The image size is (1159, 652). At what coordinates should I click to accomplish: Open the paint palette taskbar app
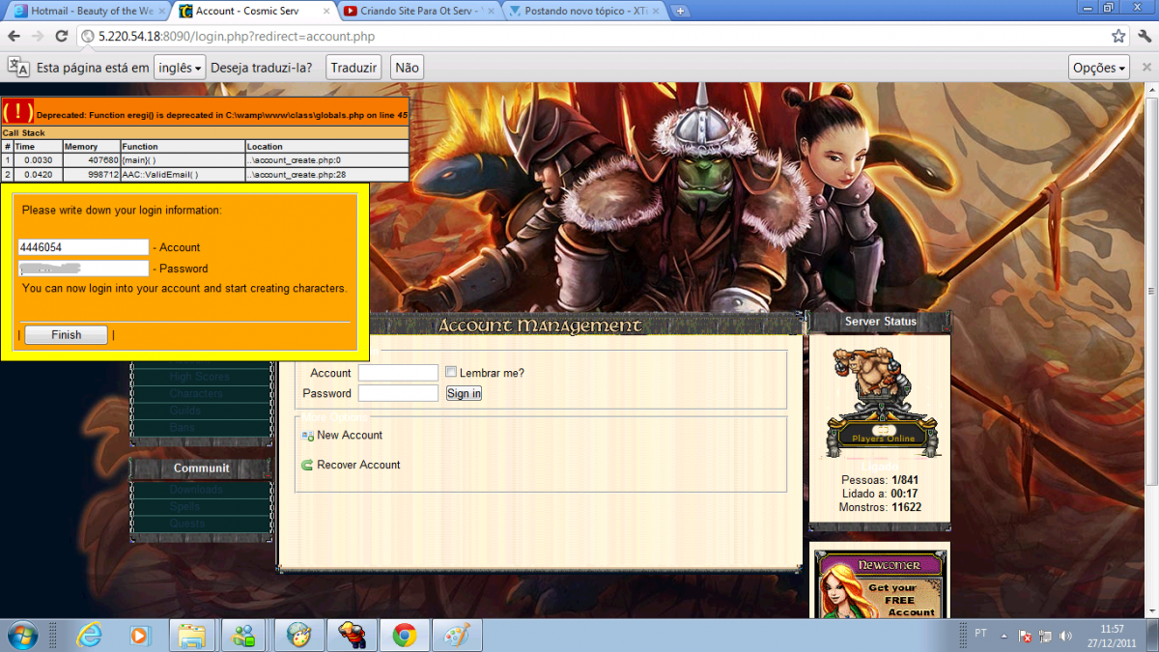point(299,635)
